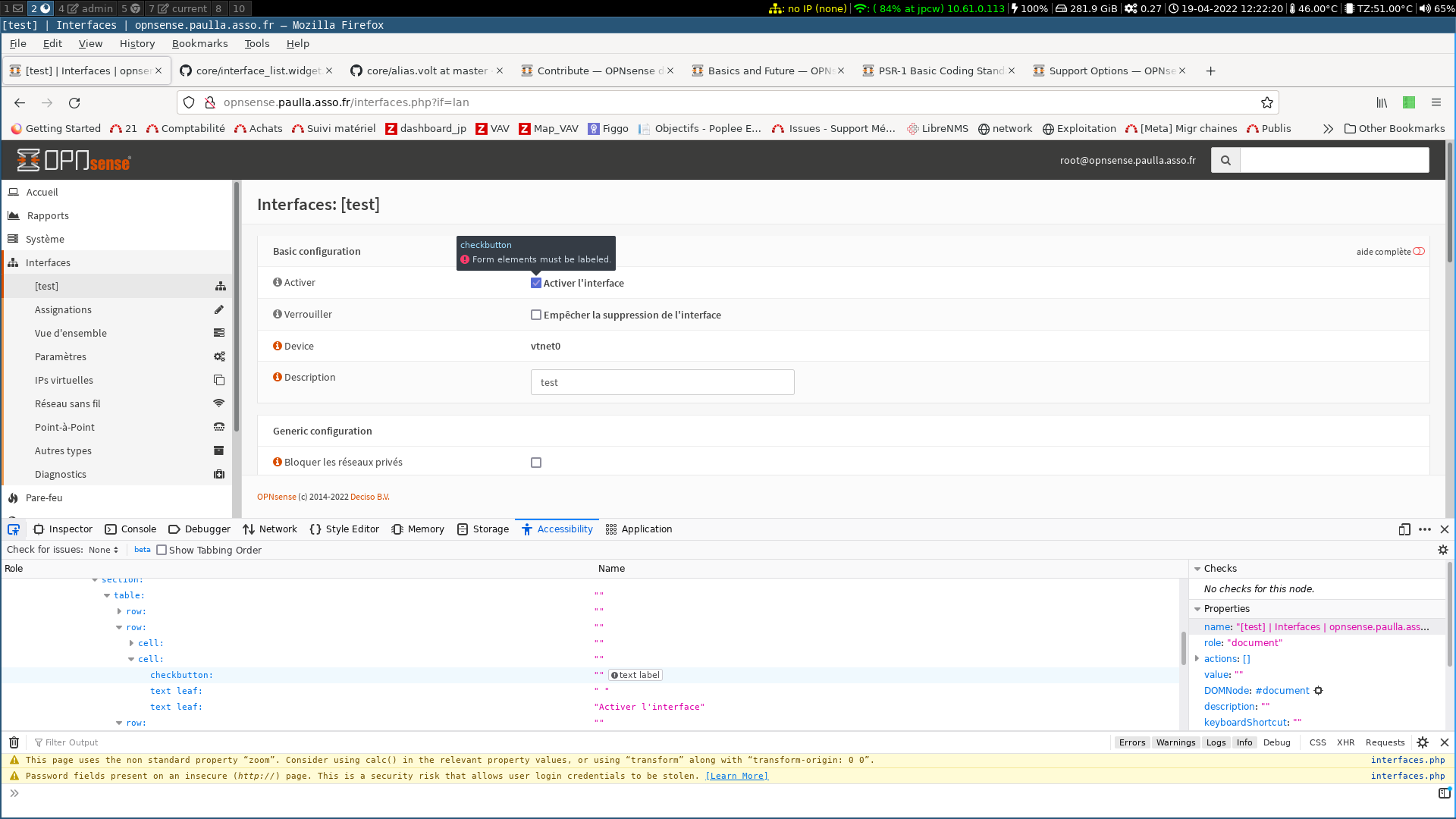This screenshot has width=1456, height=819.
Task: Follow the Deciso B.V. link
Action: pyautogui.click(x=369, y=497)
